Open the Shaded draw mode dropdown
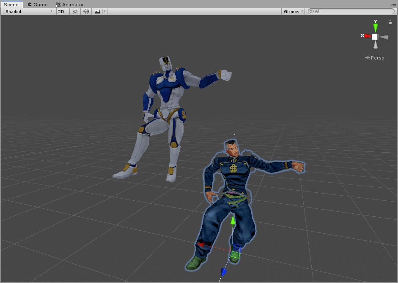The height and width of the screenshot is (283, 398). coord(29,11)
